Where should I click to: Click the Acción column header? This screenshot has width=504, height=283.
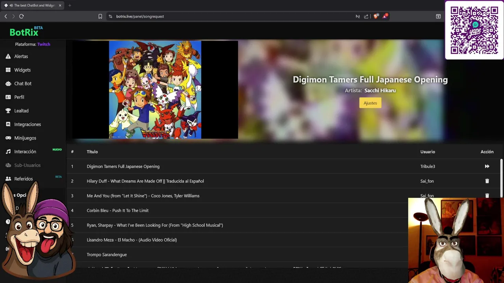pos(487,152)
